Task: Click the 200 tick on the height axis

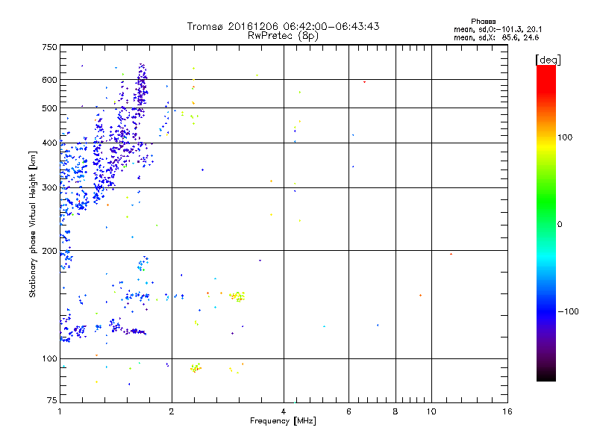Action: point(49,251)
